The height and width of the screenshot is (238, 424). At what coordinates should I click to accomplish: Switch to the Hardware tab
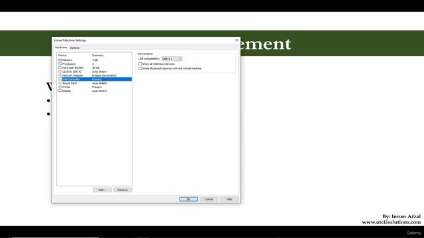61,48
